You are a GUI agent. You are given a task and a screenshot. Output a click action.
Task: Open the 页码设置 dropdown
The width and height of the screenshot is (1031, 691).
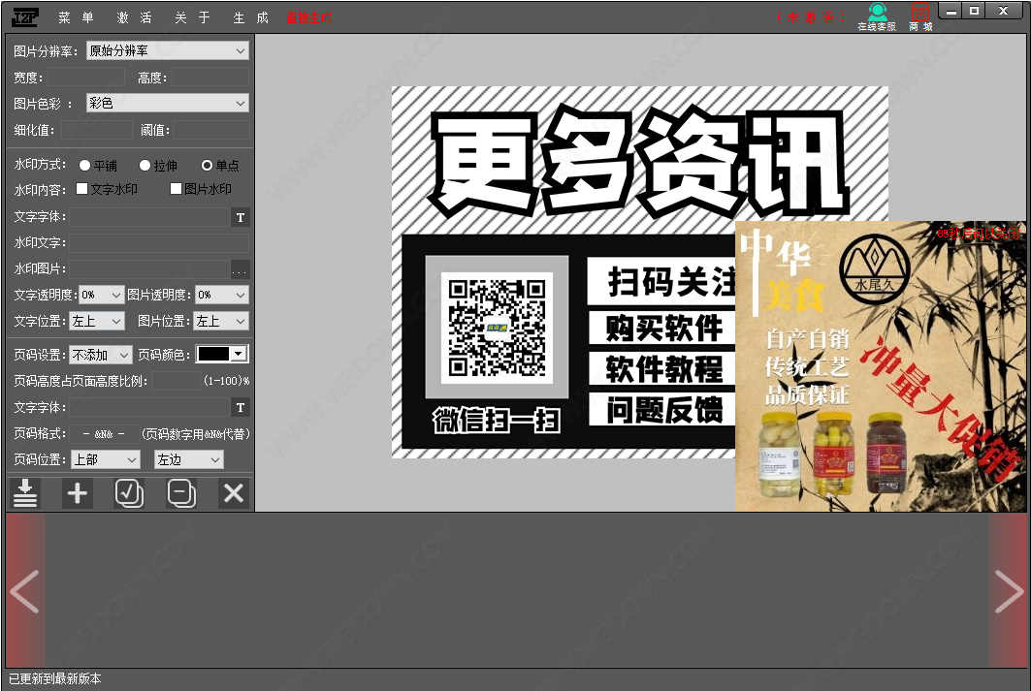[101, 355]
